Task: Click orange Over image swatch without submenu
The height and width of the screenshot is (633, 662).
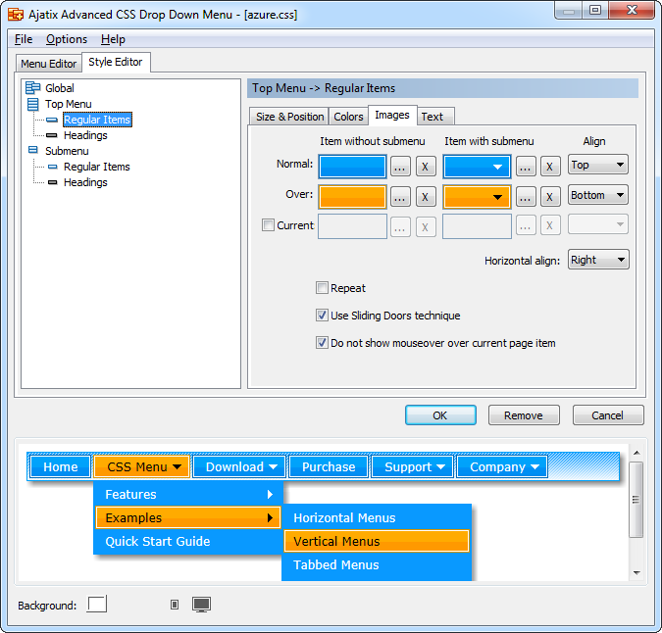Action: tap(352, 197)
